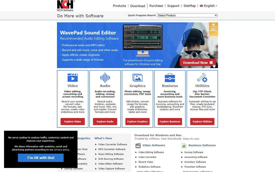Open the Video Capture Software link

(111, 169)
